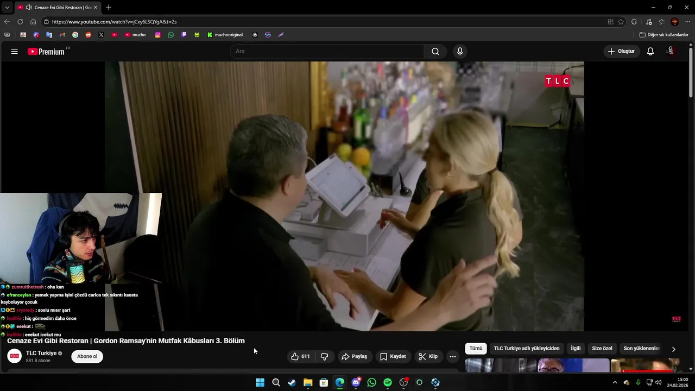Open the Google bookmark icon
Screen dimensions: 695x391
(x=75, y=35)
